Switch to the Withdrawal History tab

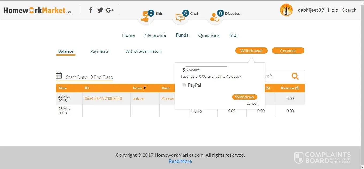pos(144,51)
